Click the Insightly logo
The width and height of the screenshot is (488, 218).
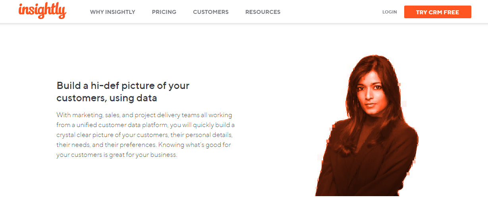tap(42, 11)
